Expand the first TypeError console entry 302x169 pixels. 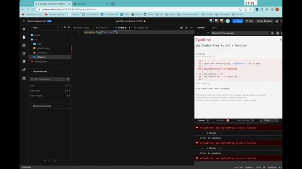tap(201, 128)
